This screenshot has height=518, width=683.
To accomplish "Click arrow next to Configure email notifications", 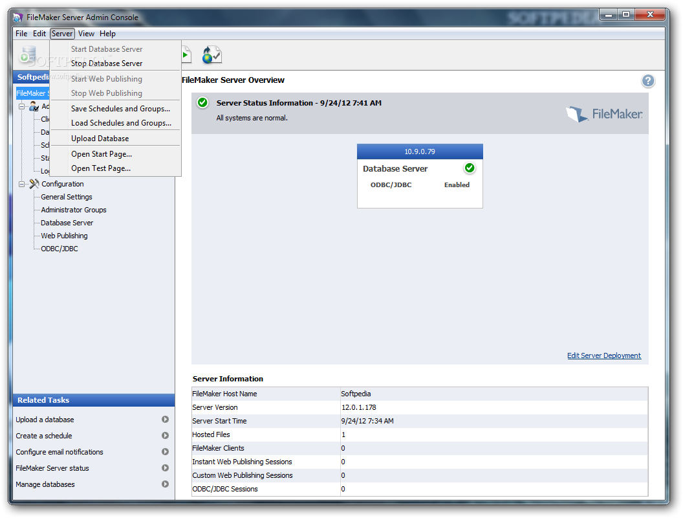I will pos(165,452).
